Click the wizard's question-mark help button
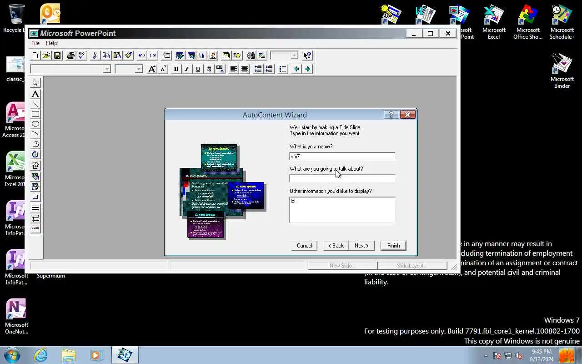The width and height of the screenshot is (582, 364). (391, 115)
